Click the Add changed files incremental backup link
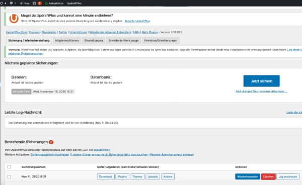 click(x=261, y=91)
